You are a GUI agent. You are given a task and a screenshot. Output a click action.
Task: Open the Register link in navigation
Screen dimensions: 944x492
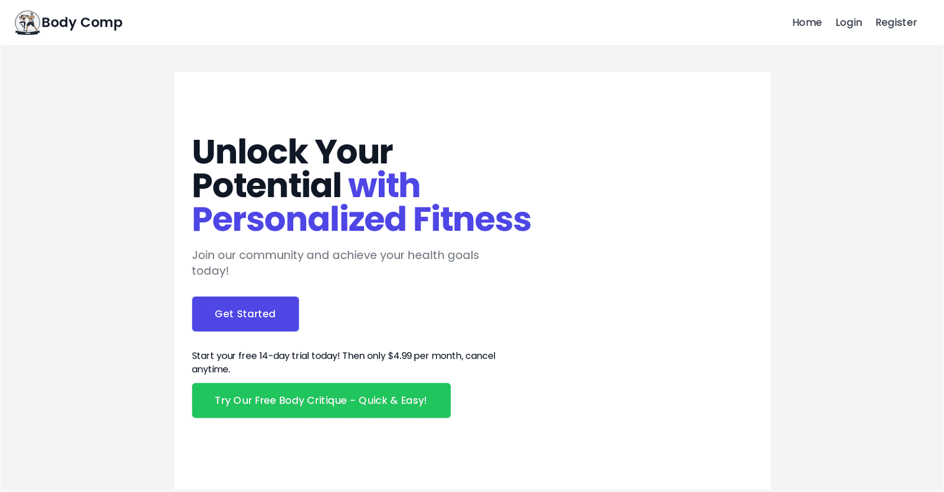point(896,22)
